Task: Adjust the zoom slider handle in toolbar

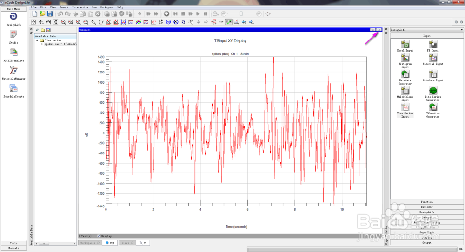Action: tap(241, 13)
